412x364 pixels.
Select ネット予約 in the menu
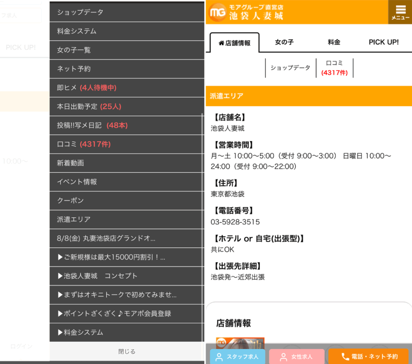tap(127, 69)
